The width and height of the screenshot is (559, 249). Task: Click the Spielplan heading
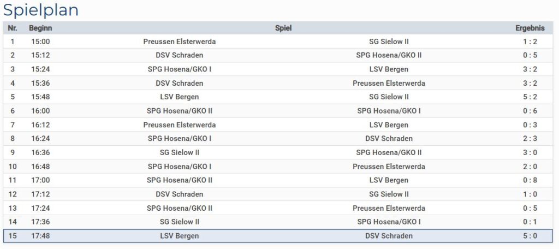click(x=40, y=10)
